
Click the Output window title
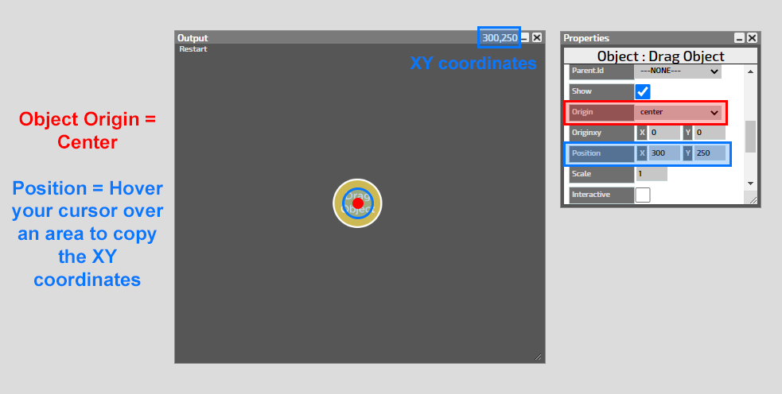(193, 38)
